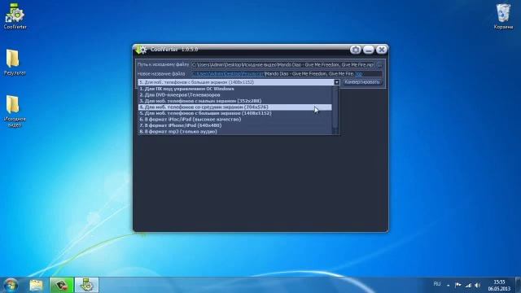Screen dimensions: 521x293
Task: Close the CoolVerter window
Action: [382, 50]
